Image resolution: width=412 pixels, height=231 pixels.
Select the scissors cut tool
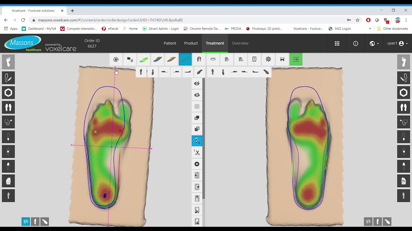pyautogui.click(x=197, y=152)
